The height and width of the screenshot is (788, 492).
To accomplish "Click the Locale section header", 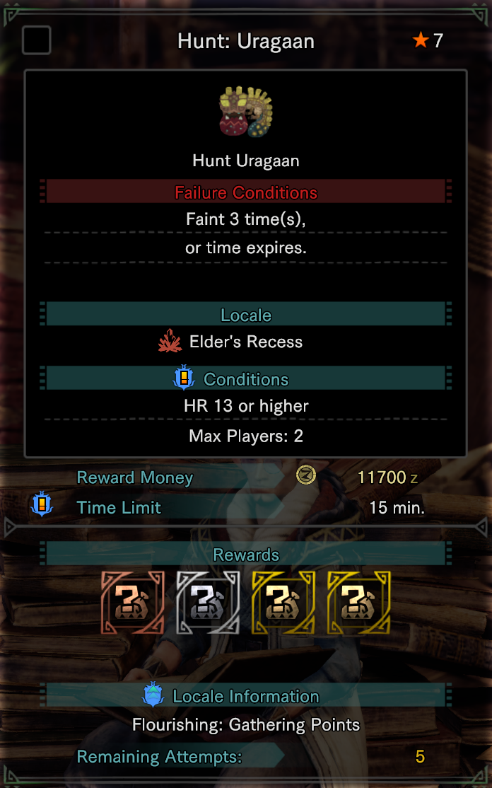I will coord(246,314).
